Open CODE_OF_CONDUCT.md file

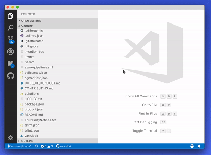click(x=57, y=83)
